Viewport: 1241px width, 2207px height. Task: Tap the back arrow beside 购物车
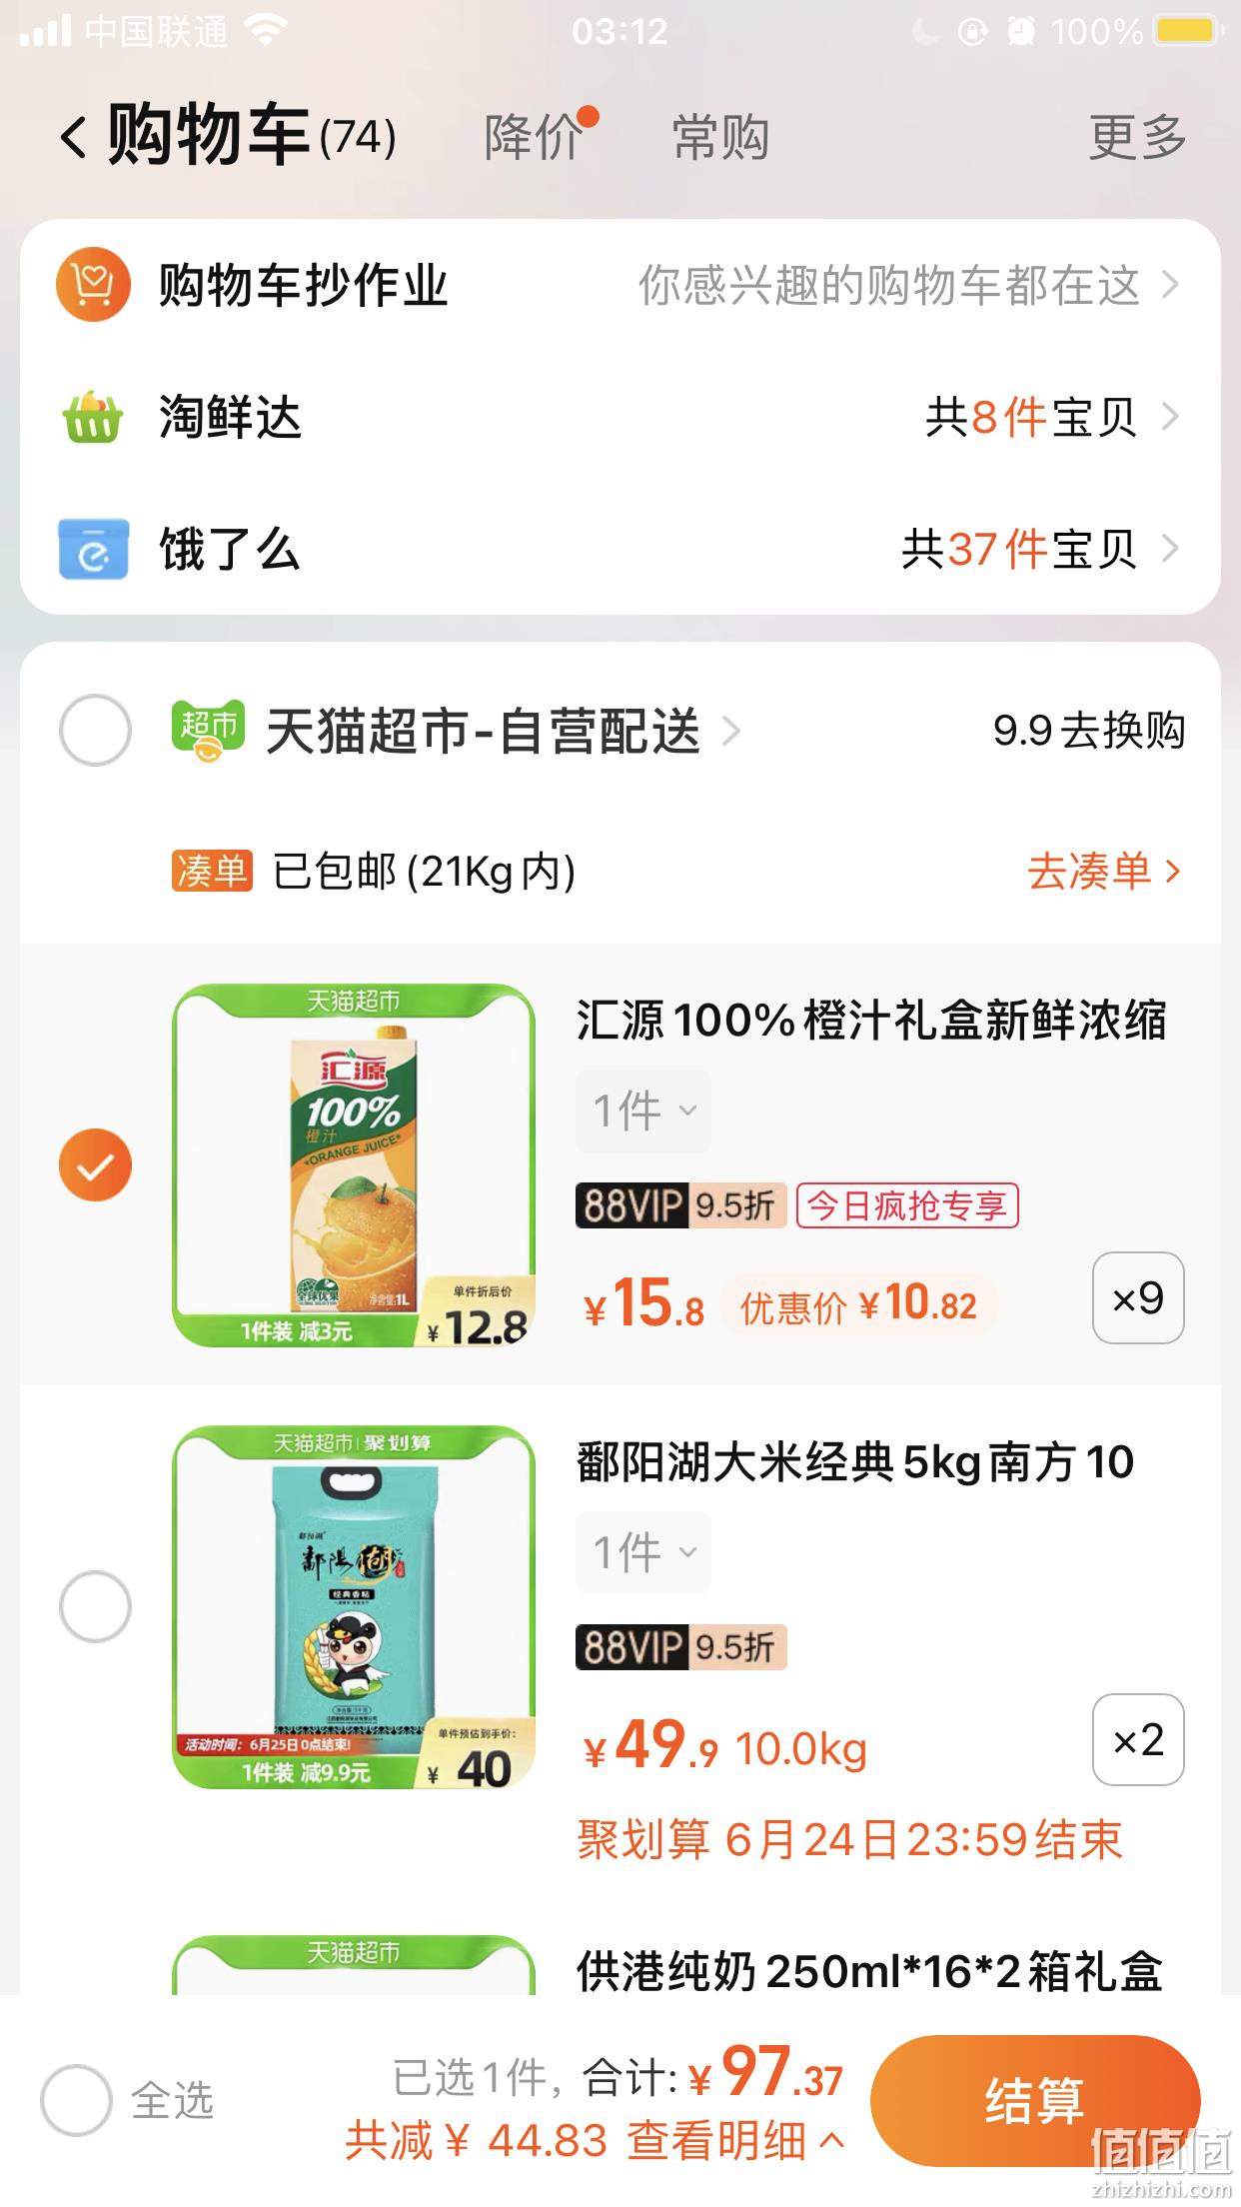(x=73, y=137)
